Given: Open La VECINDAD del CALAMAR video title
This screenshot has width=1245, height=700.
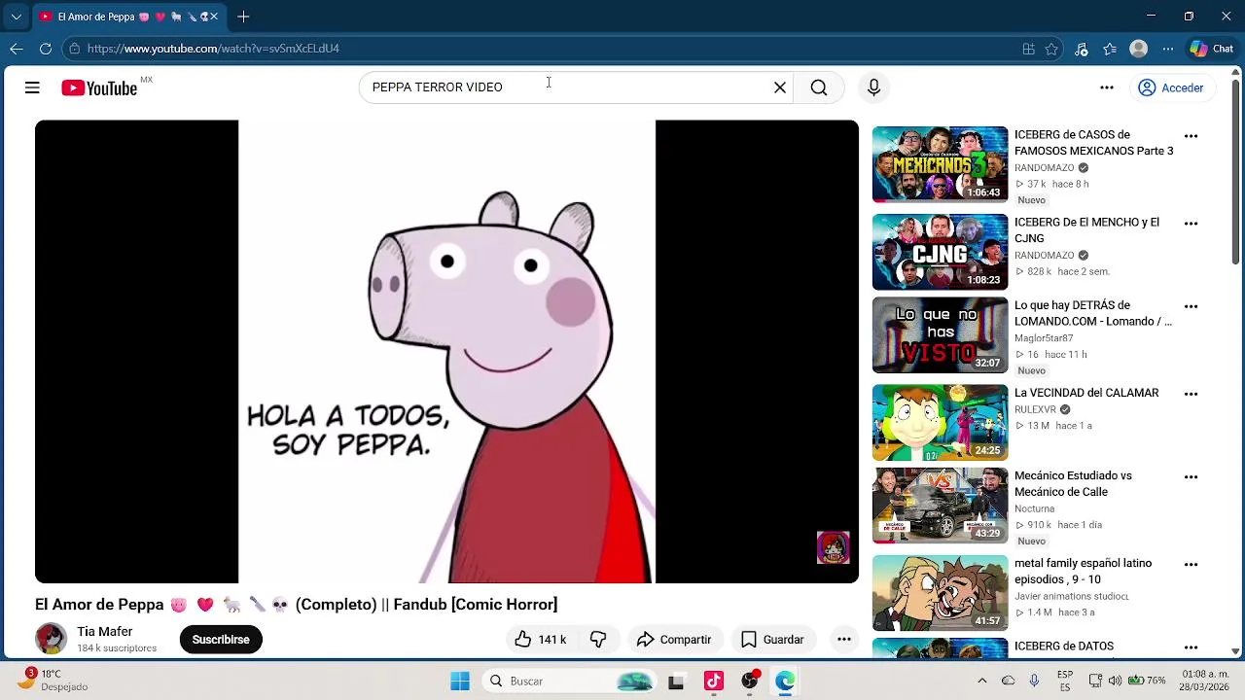Looking at the screenshot, I should pyautogui.click(x=1086, y=393).
